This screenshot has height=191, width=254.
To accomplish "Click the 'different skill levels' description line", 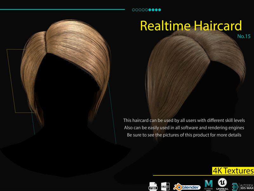I will pos(184,121).
